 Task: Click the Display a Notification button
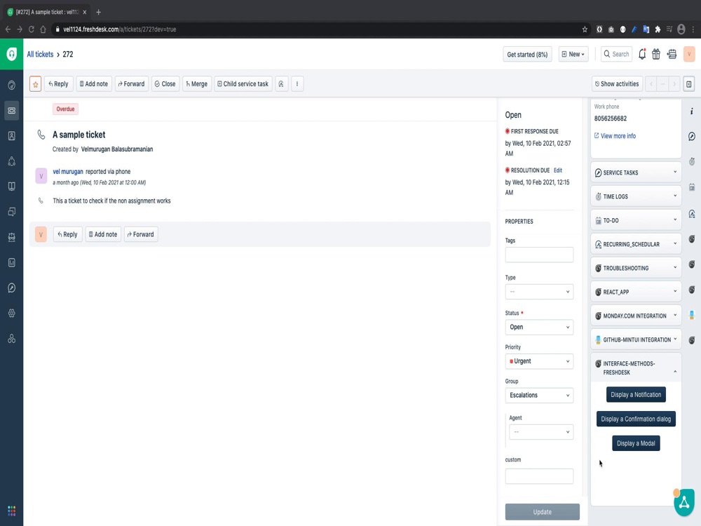tap(636, 394)
